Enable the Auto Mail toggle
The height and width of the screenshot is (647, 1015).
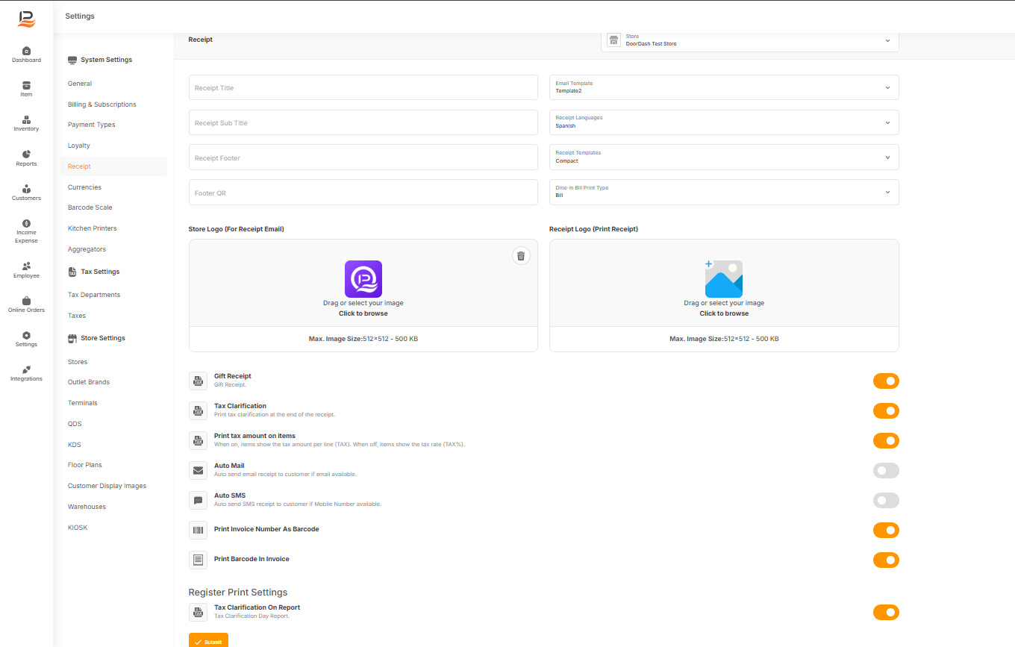click(x=886, y=471)
